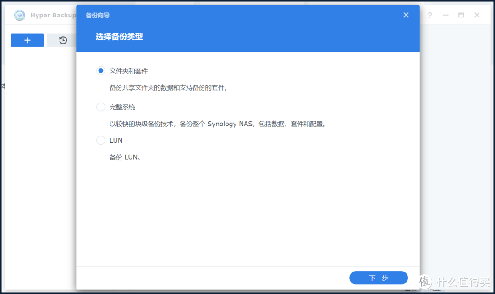Minimize the Hyper Backup window

(x=445, y=15)
